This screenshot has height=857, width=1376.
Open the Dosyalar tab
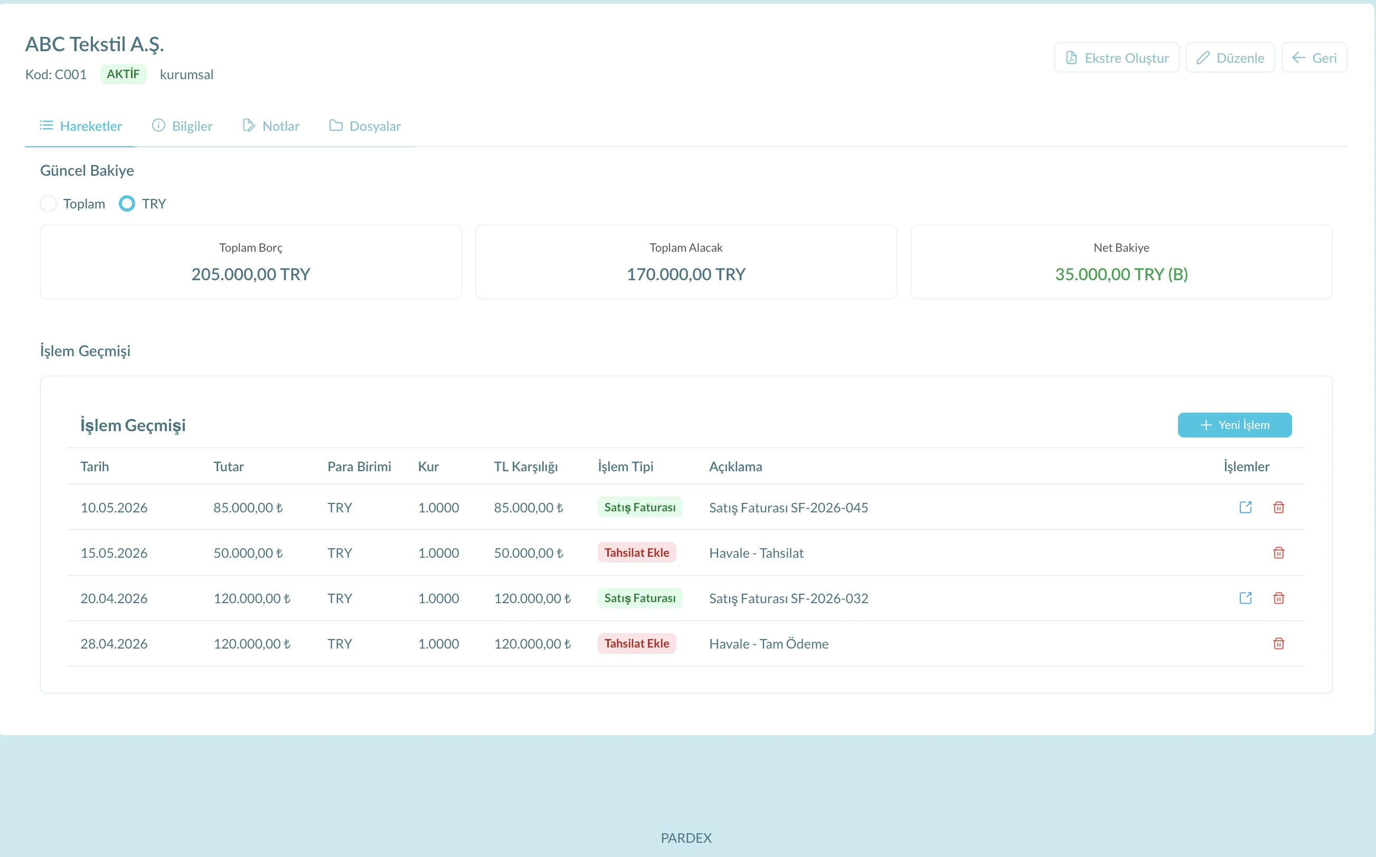[365, 126]
